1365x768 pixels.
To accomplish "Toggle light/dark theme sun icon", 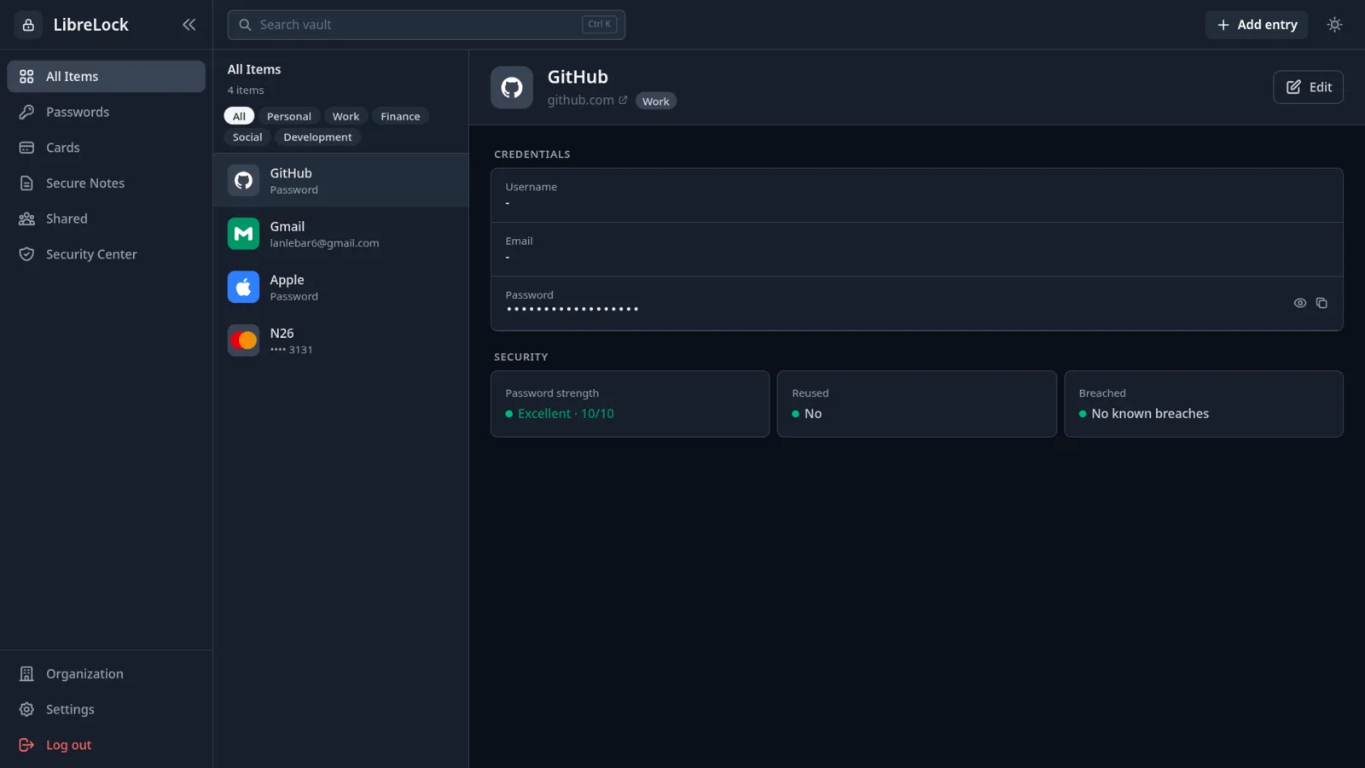I will coord(1335,25).
